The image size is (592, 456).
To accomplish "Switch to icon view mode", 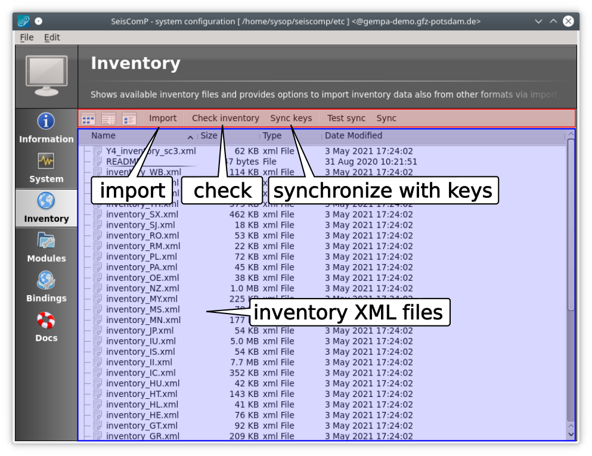I will click(88, 119).
